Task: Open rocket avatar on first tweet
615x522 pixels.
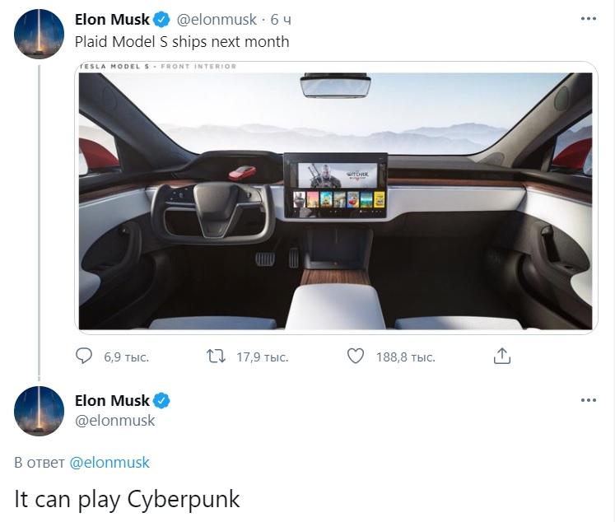Action: point(39,34)
